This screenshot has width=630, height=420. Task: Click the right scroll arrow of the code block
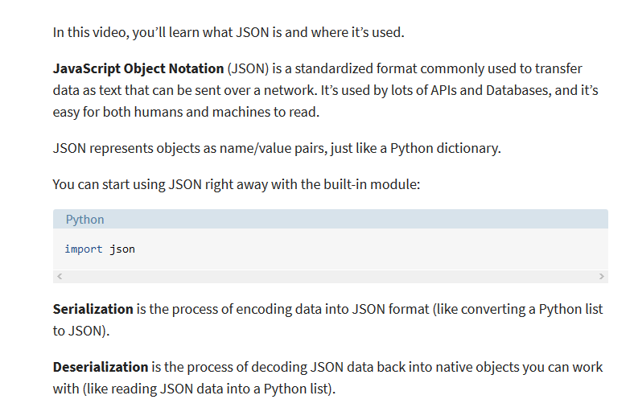tap(602, 277)
